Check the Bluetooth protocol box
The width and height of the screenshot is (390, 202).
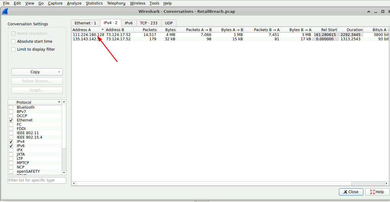(11, 107)
